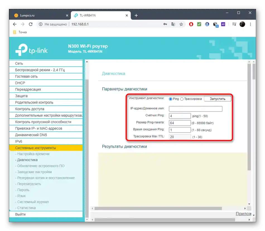
Task: Focus the IP-адрес/Доменное имя field
Action: coord(196,109)
